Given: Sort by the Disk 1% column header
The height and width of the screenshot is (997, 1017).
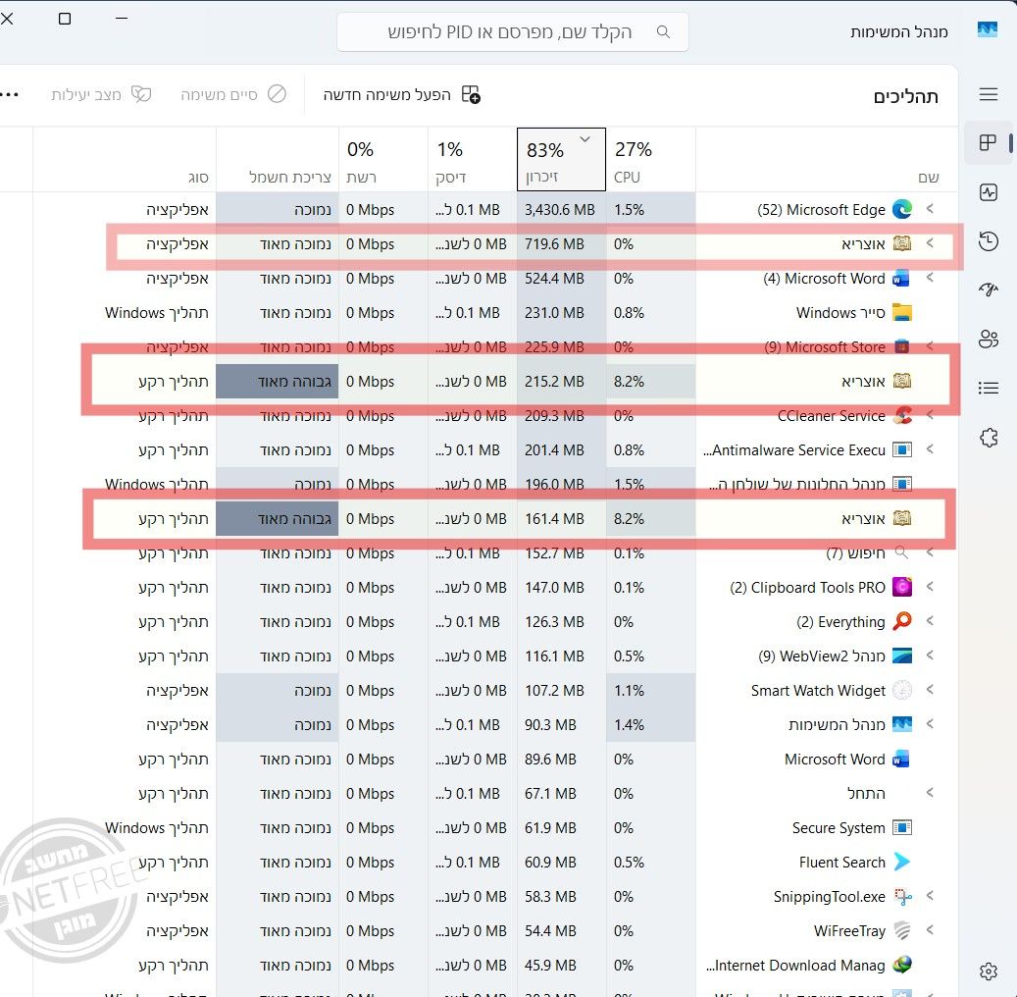Looking at the screenshot, I should pyautogui.click(x=472, y=160).
